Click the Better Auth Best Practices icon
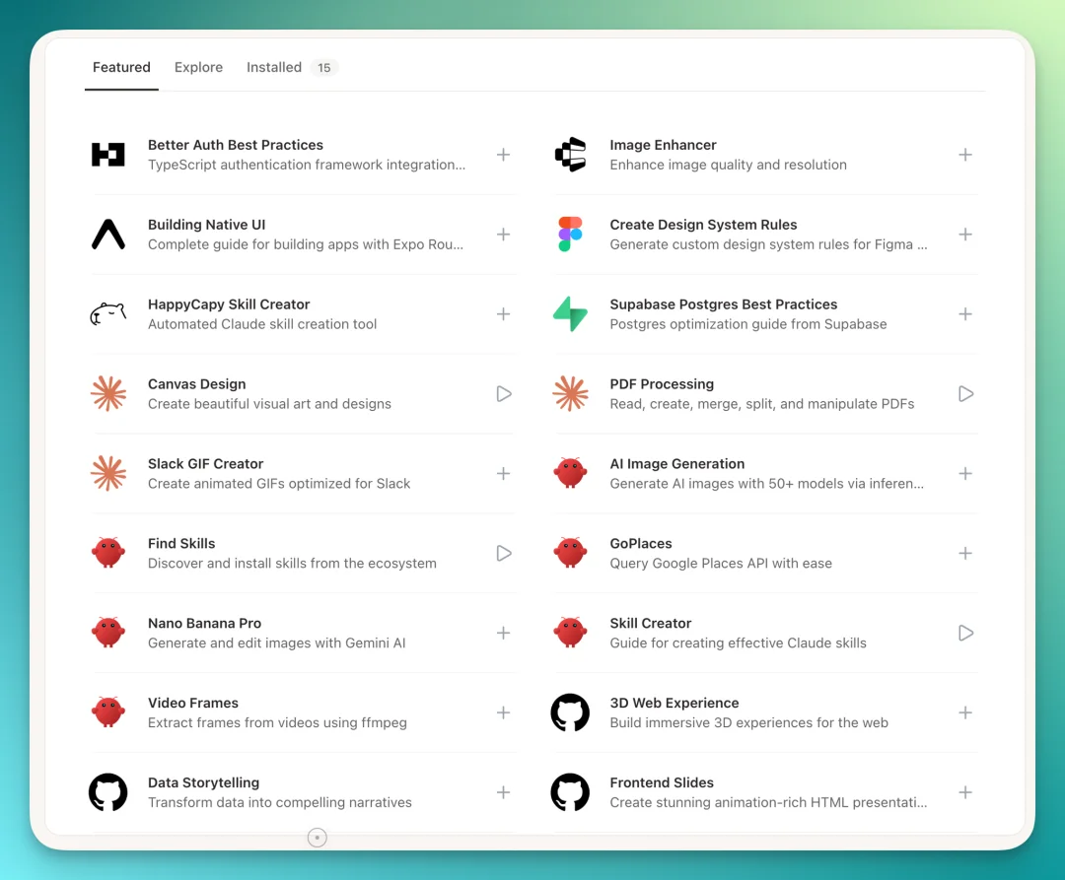The image size is (1065, 880). [107, 154]
